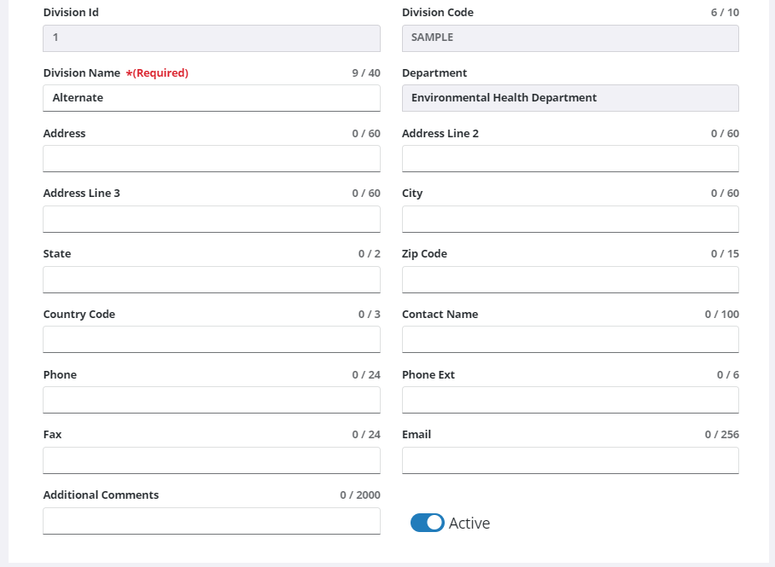Click the Contact Name field
This screenshot has height=567, width=775.
570,339
